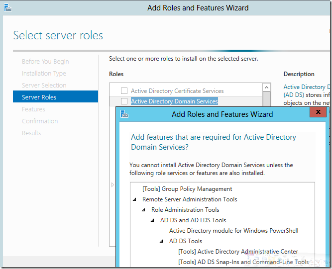Check Active Directory Certificate Services checkbox
Image resolution: width=332 pixels, height=269 pixels.
(x=124, y=91)
